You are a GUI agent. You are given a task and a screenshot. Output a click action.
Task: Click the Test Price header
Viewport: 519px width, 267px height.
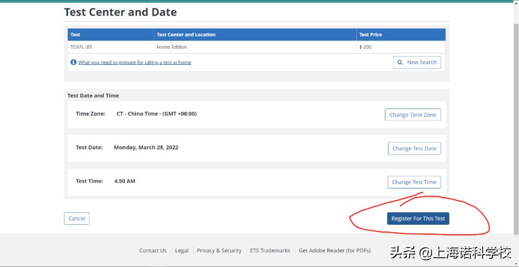click(401, 35)
